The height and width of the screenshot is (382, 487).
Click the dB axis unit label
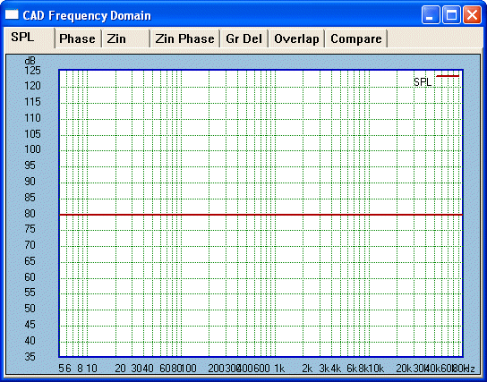[x=30, y=61]
